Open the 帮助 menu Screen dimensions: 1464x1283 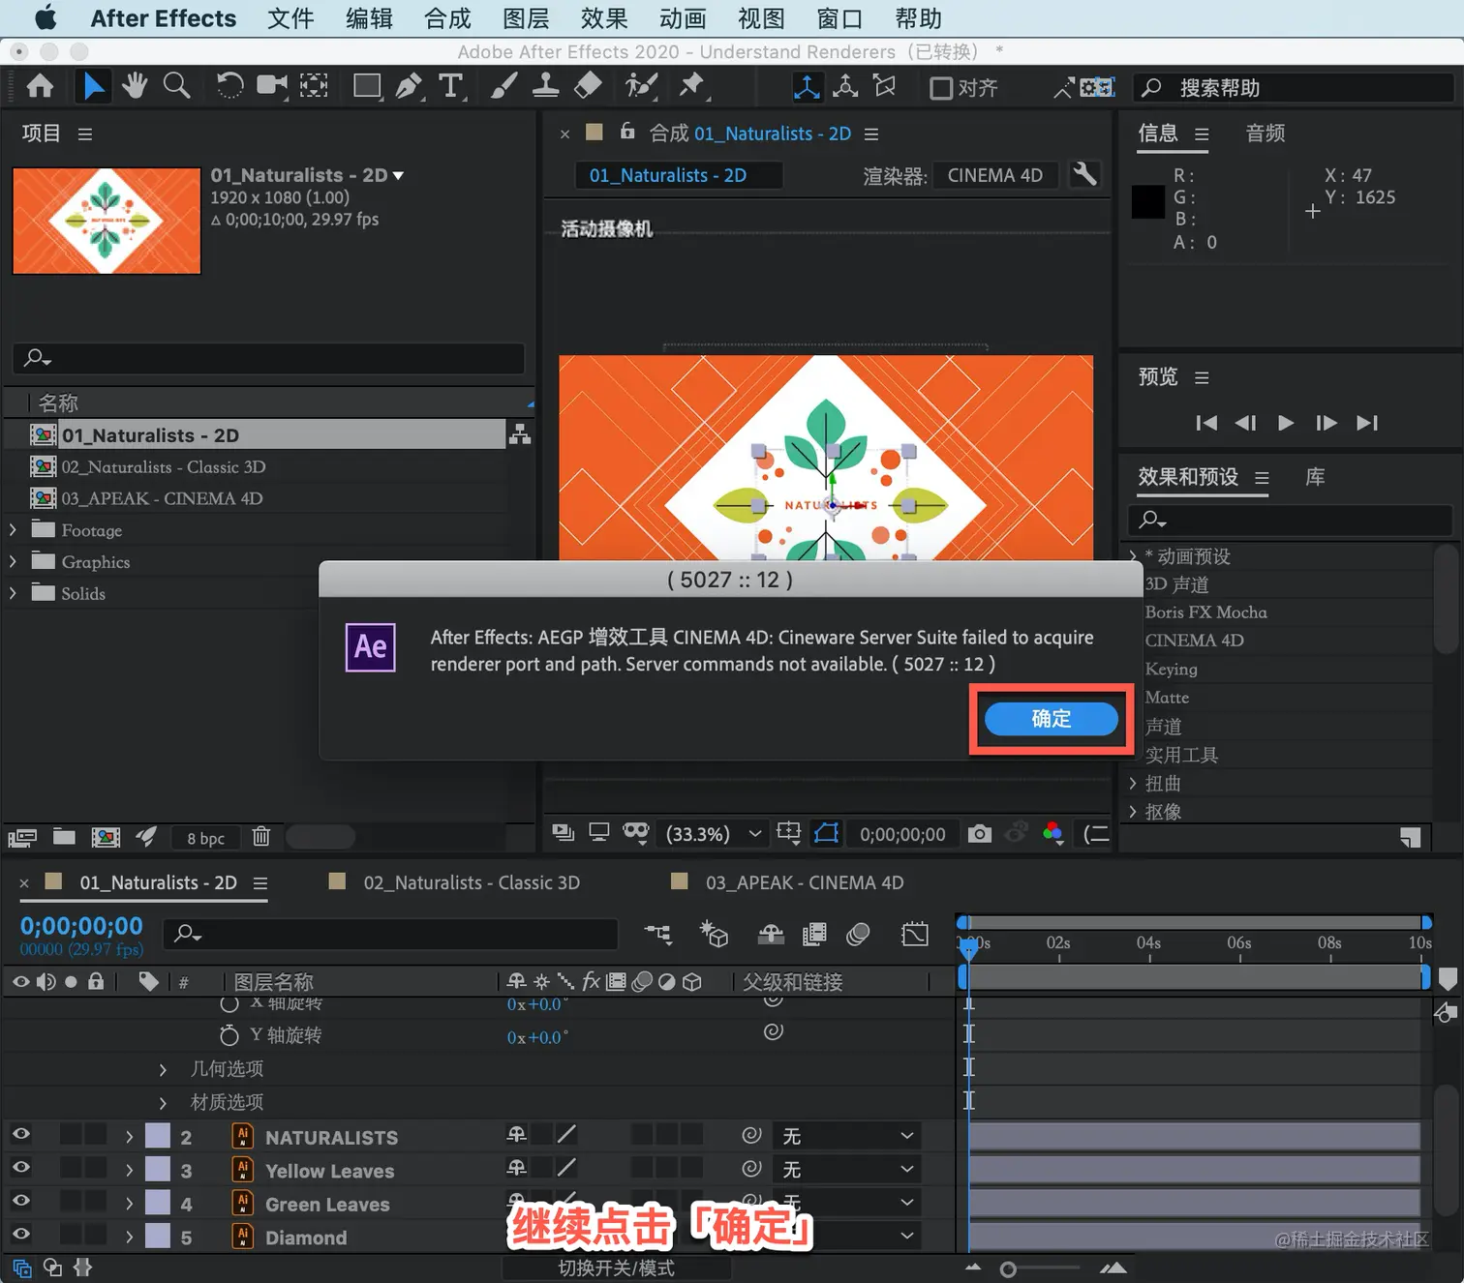pos(918,18)
